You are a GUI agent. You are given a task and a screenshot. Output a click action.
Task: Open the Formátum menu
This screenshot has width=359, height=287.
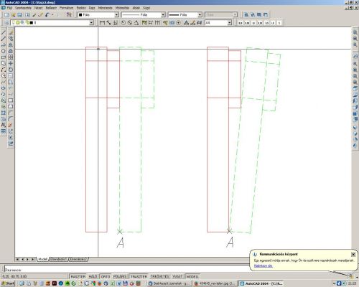click(x=66, y=8)
